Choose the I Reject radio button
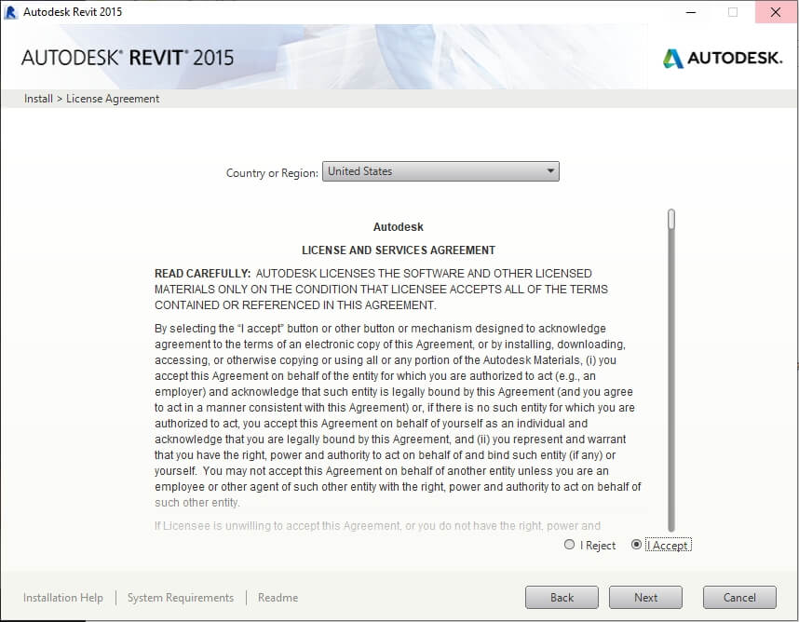The height and width of the screenshot is (622, 799). click(570, 545)
